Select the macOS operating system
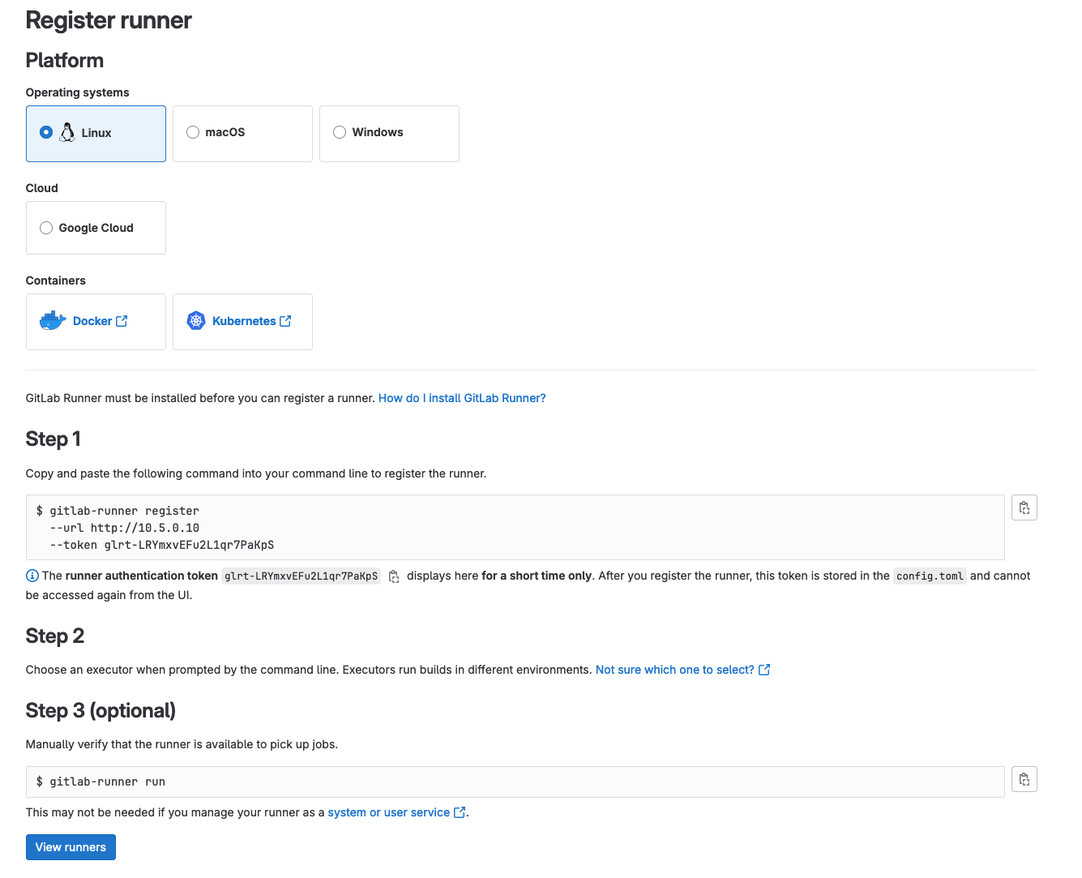The image size is (1082, 878). pos(193,131)
